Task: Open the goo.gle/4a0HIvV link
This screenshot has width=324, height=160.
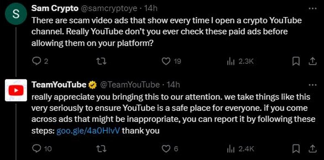Action: pos(88,131)
